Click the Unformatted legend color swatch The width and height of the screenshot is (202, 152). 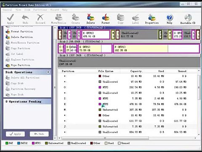(46, 143)
